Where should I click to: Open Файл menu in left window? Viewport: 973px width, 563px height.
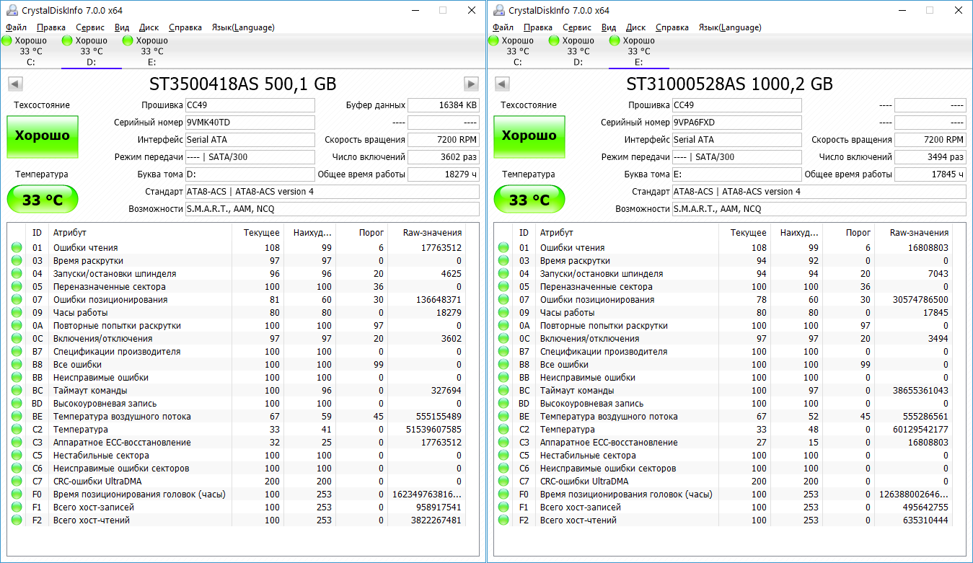click(x=16, y=27)
